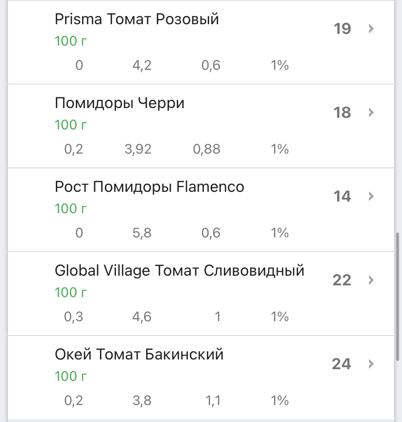Select Окей Томат Бакинский item
This screenshot has height=422, width=402.
pyautogui.click(x=139, y=354)
